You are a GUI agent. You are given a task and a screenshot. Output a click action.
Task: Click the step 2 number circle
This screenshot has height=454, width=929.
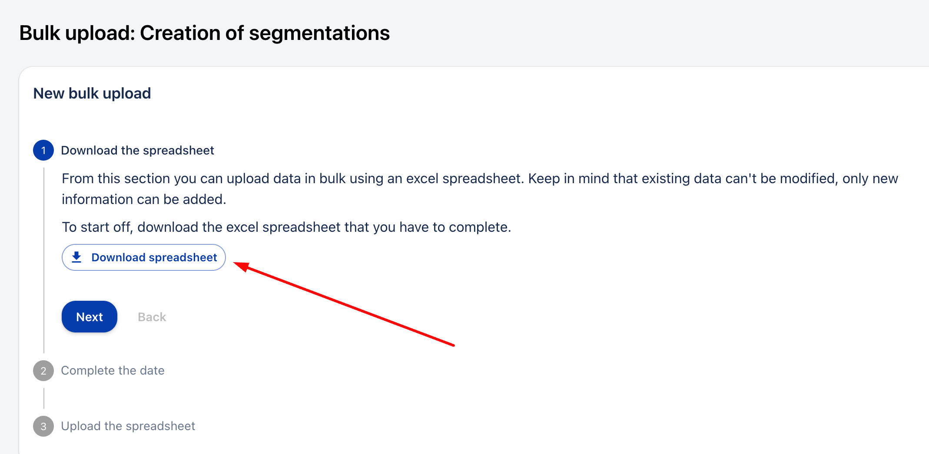coord(43,371)
